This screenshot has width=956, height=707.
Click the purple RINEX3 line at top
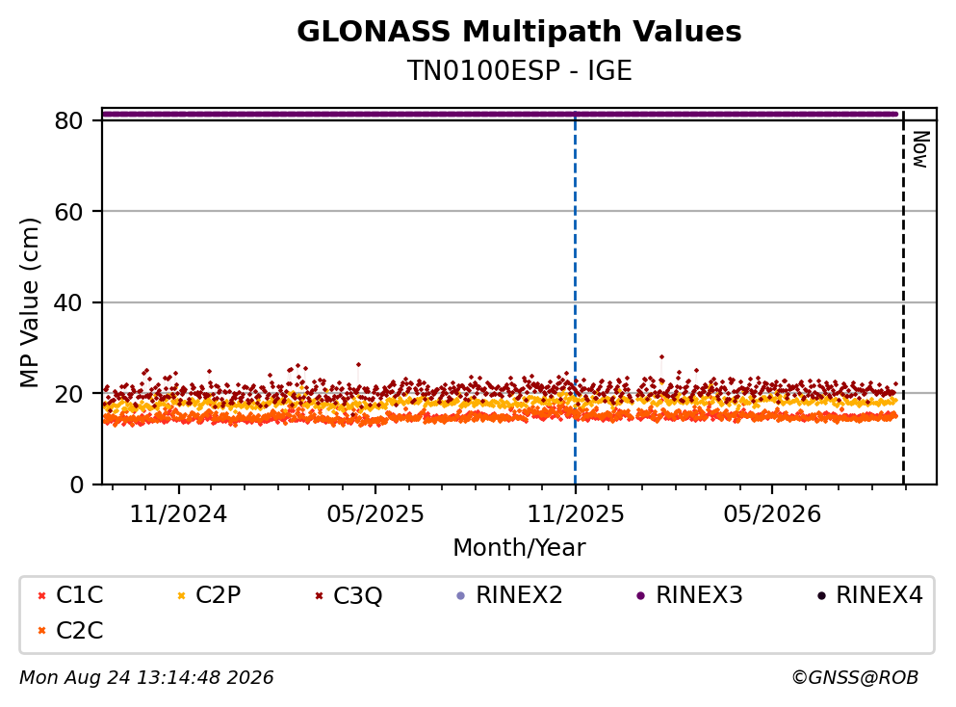coord(500,114)
